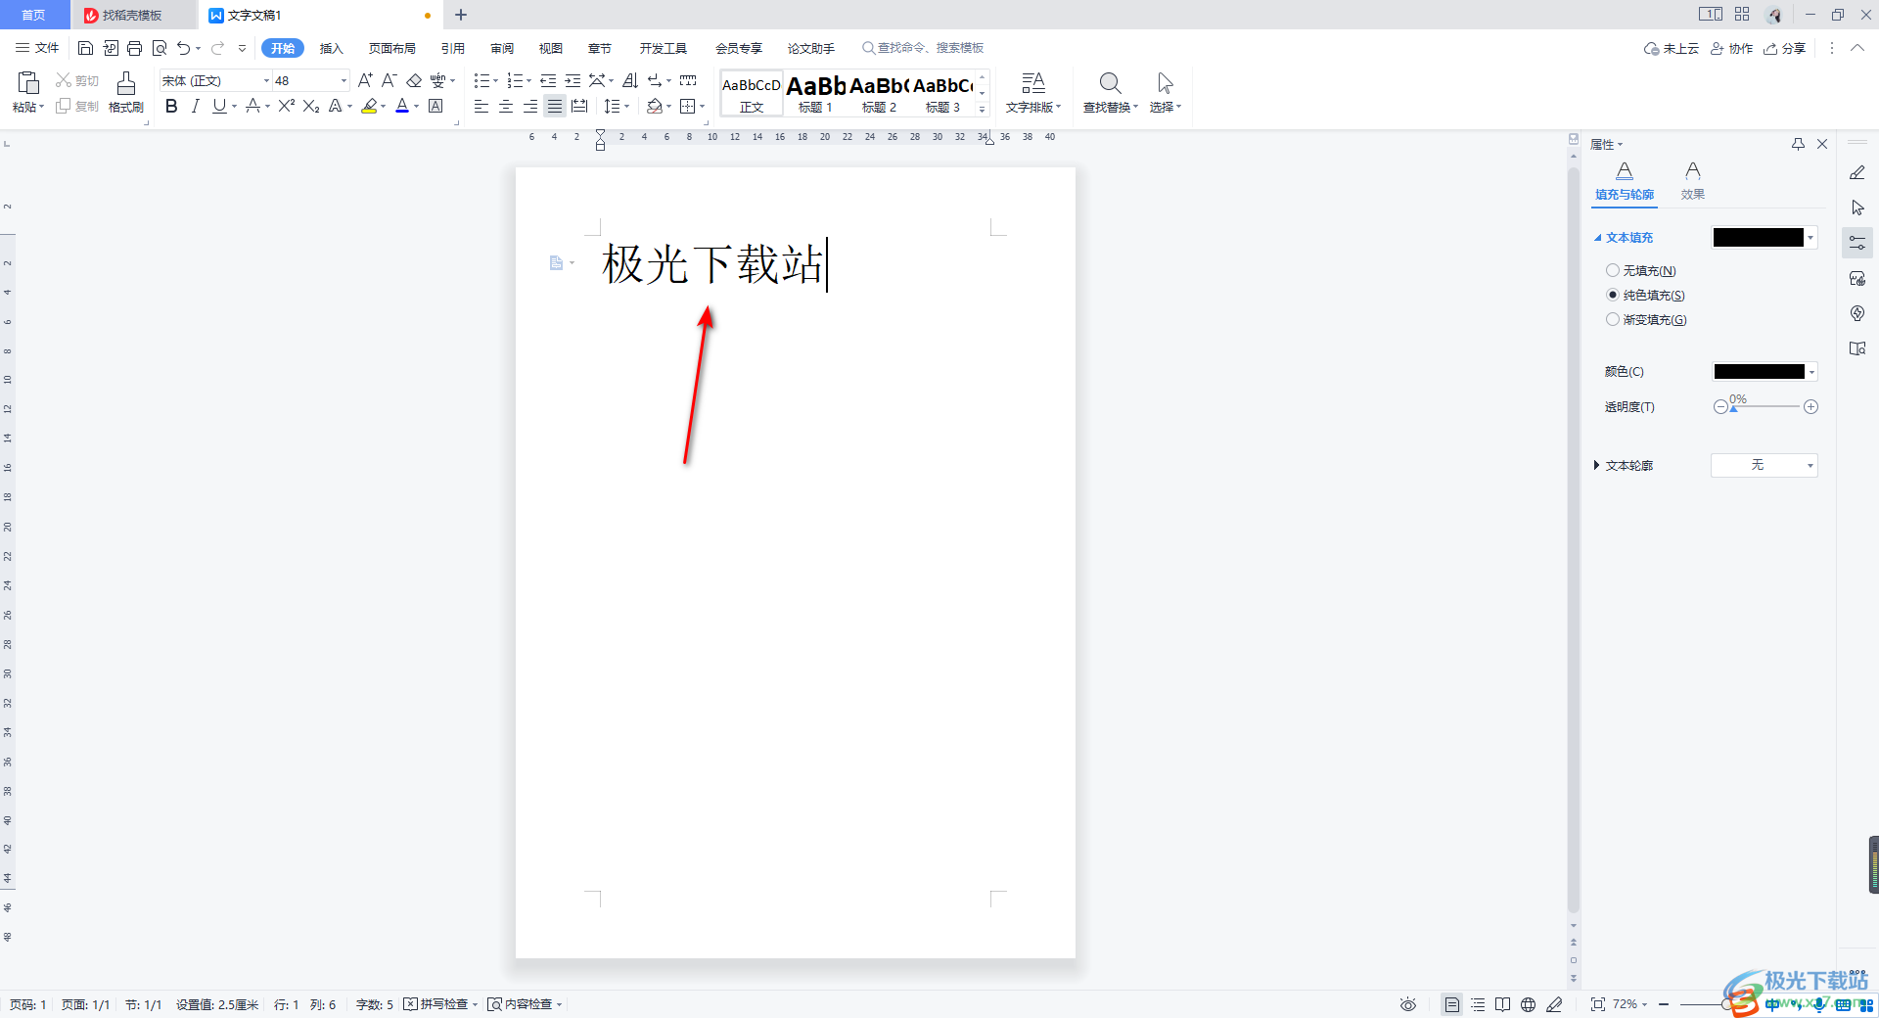Open the font name dropdown
Image resolution: width=1879 pixels, height=1018 pixels.
coord(266,80)
